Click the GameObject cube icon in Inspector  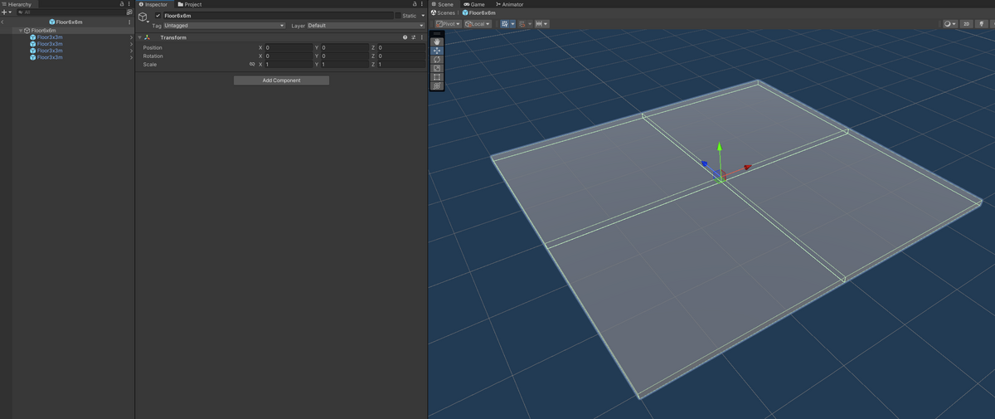143,17
